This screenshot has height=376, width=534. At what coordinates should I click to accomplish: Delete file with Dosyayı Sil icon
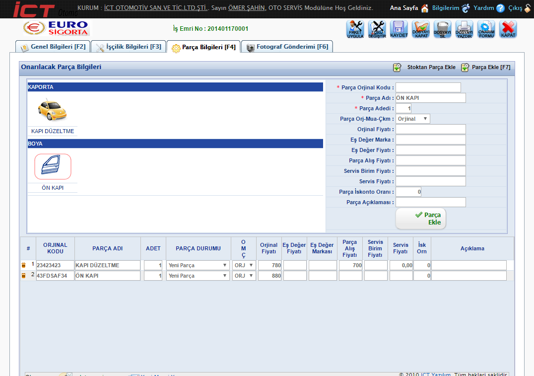point(442,29)
